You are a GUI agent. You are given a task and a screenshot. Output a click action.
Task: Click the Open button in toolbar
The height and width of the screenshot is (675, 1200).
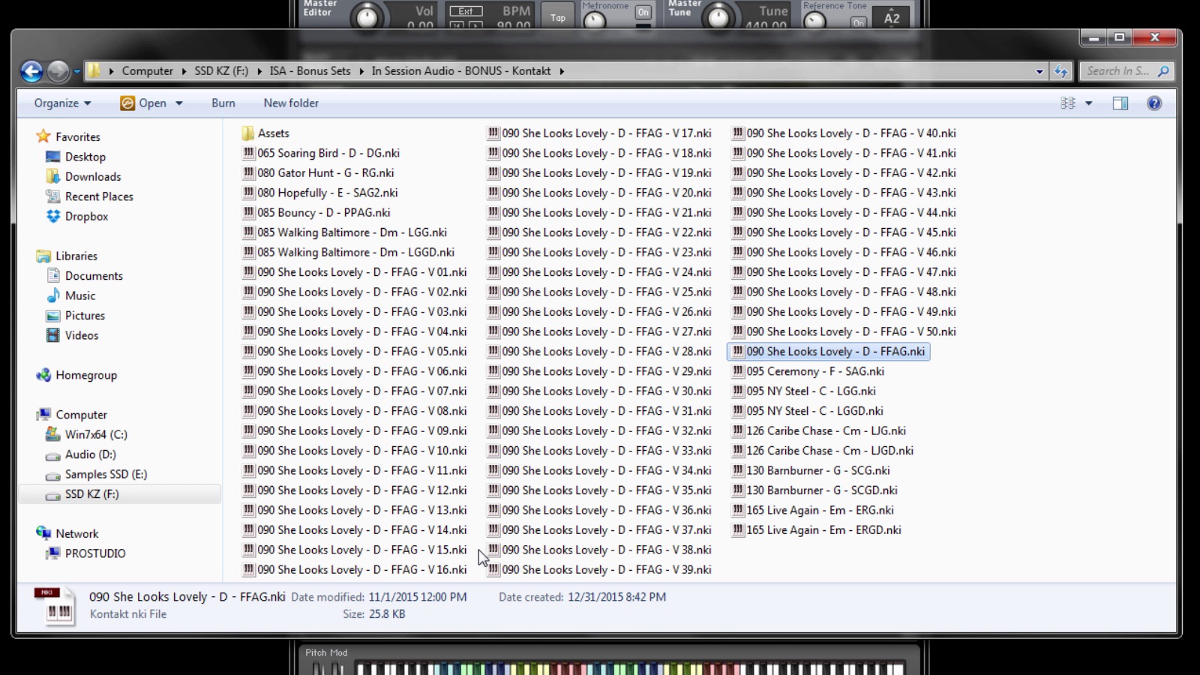click(x=144, y=103)
